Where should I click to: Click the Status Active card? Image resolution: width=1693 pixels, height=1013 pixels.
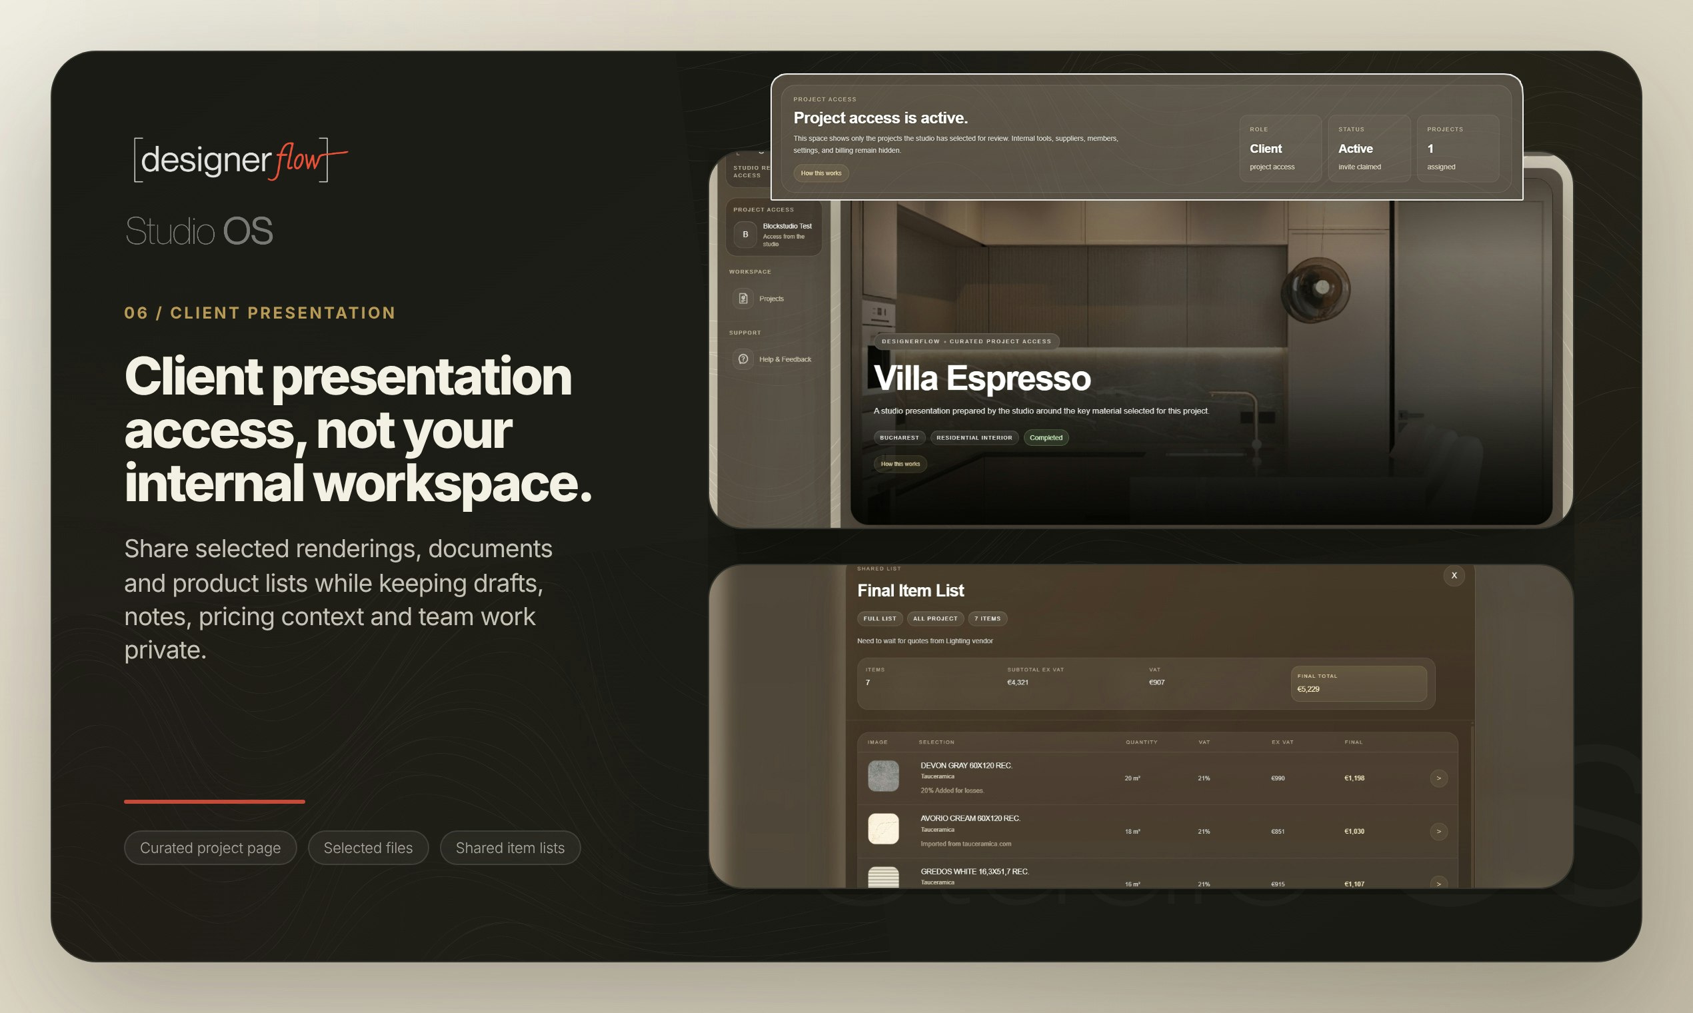(1369, 148)
